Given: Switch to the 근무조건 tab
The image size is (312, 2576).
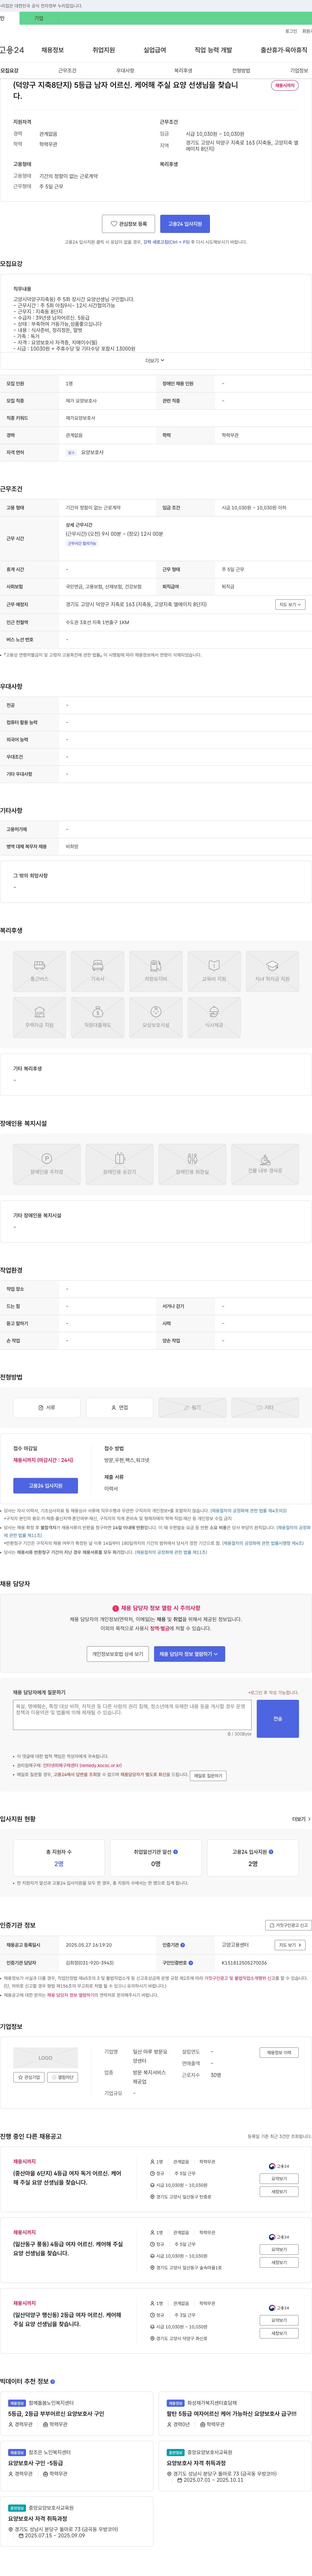Looking at the screenshot, I should click(x=67, y=71).
